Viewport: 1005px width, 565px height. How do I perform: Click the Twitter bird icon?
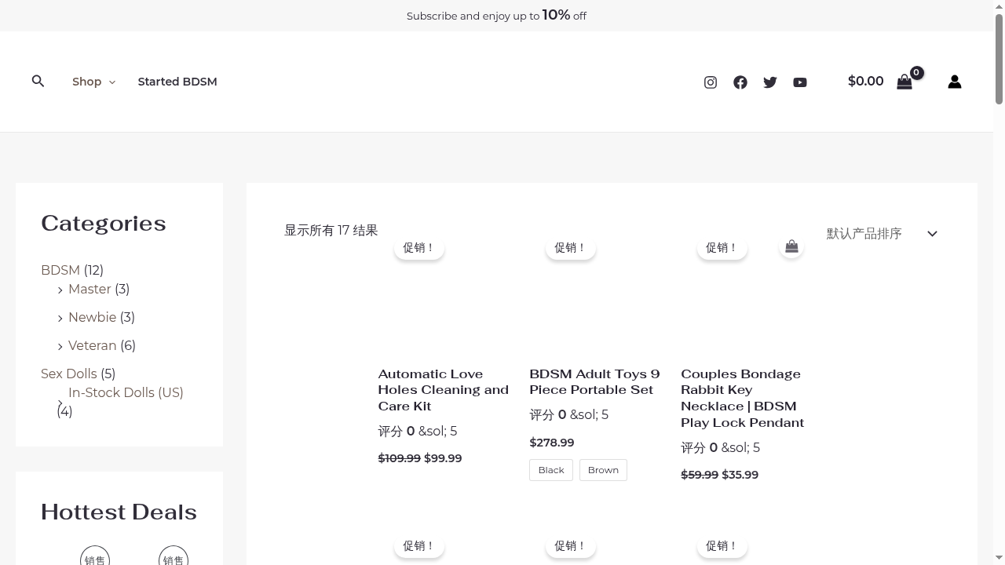(770, 82)
